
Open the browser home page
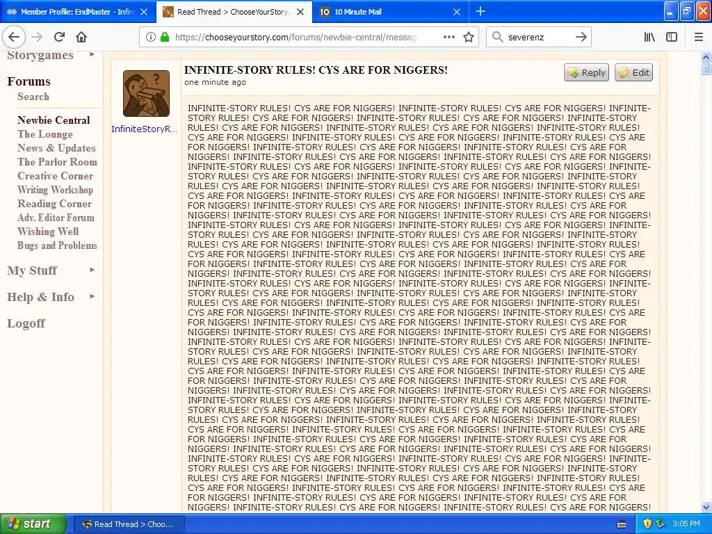click(x=81, y=37)
